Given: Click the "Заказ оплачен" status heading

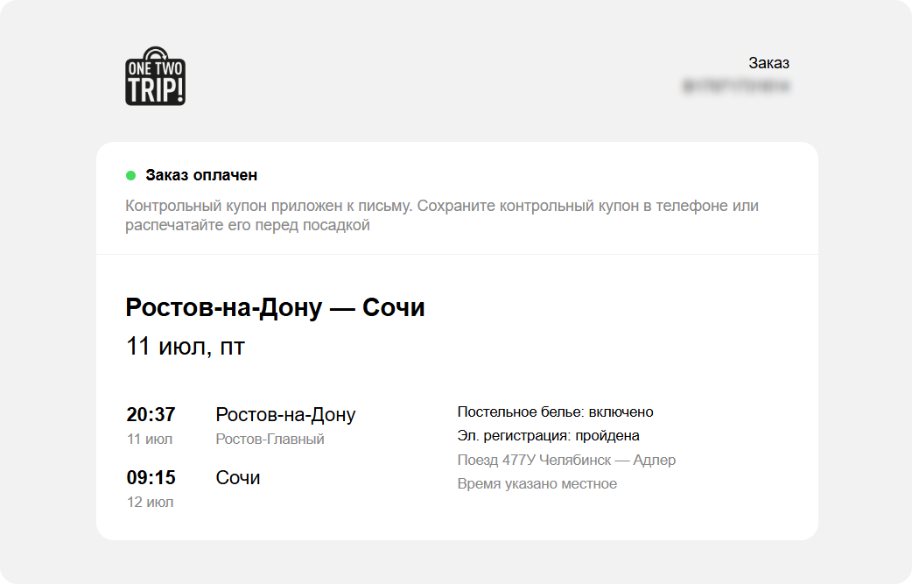Looking at the screenshot, I should 201,175.
